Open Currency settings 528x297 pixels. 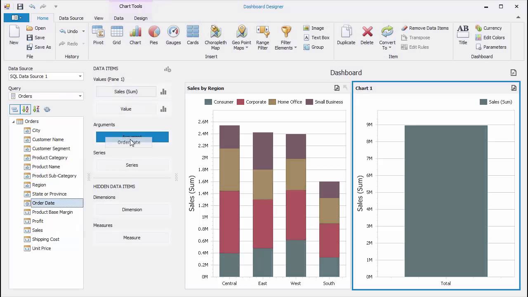(x=488, y=28)
